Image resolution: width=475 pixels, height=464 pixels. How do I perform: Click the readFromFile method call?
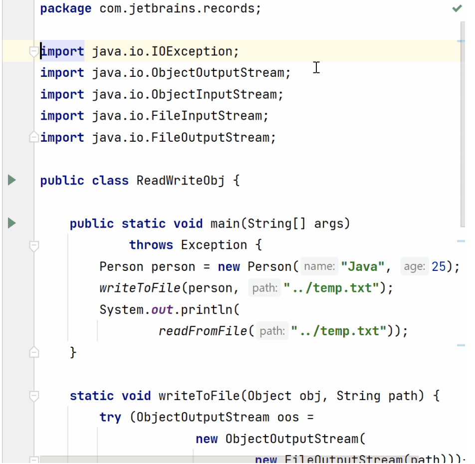tap(203, 331)
